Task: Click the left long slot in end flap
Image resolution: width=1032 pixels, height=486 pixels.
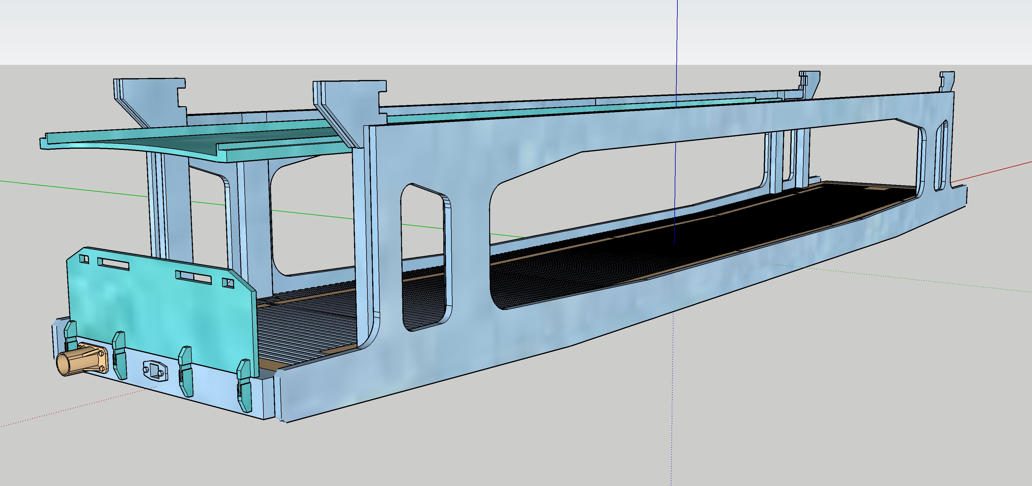Action: (x=113, y=264)
